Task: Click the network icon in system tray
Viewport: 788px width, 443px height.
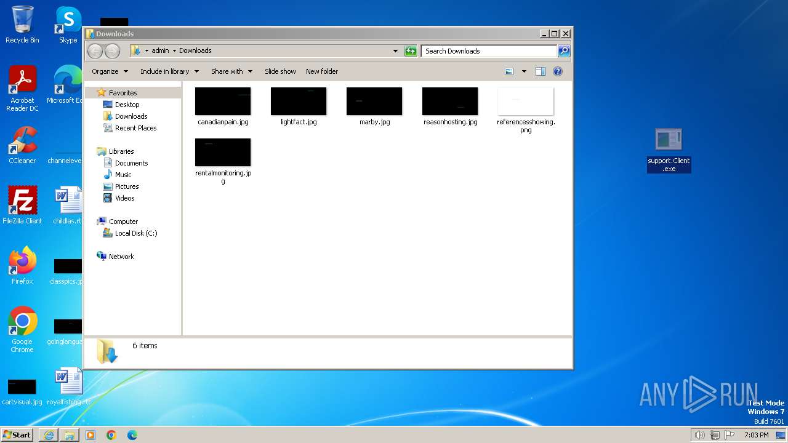Action: (x=715, y=435)
